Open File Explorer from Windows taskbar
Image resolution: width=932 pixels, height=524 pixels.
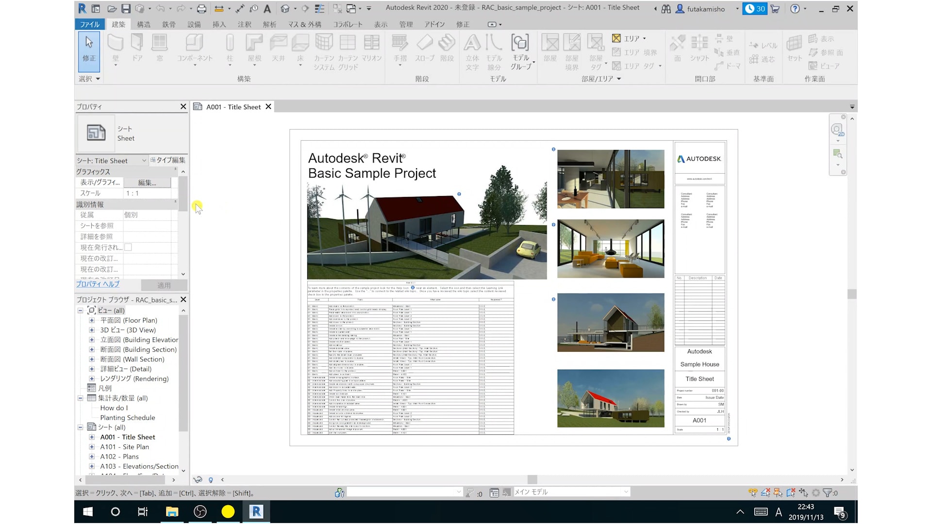point(172,511)
